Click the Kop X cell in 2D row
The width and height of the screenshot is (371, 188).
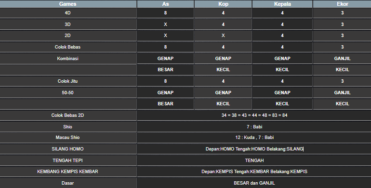click(x=223, y=36)
